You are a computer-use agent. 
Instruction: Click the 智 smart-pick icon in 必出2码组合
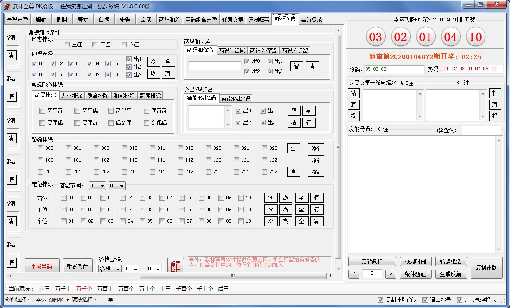[294, 111]
